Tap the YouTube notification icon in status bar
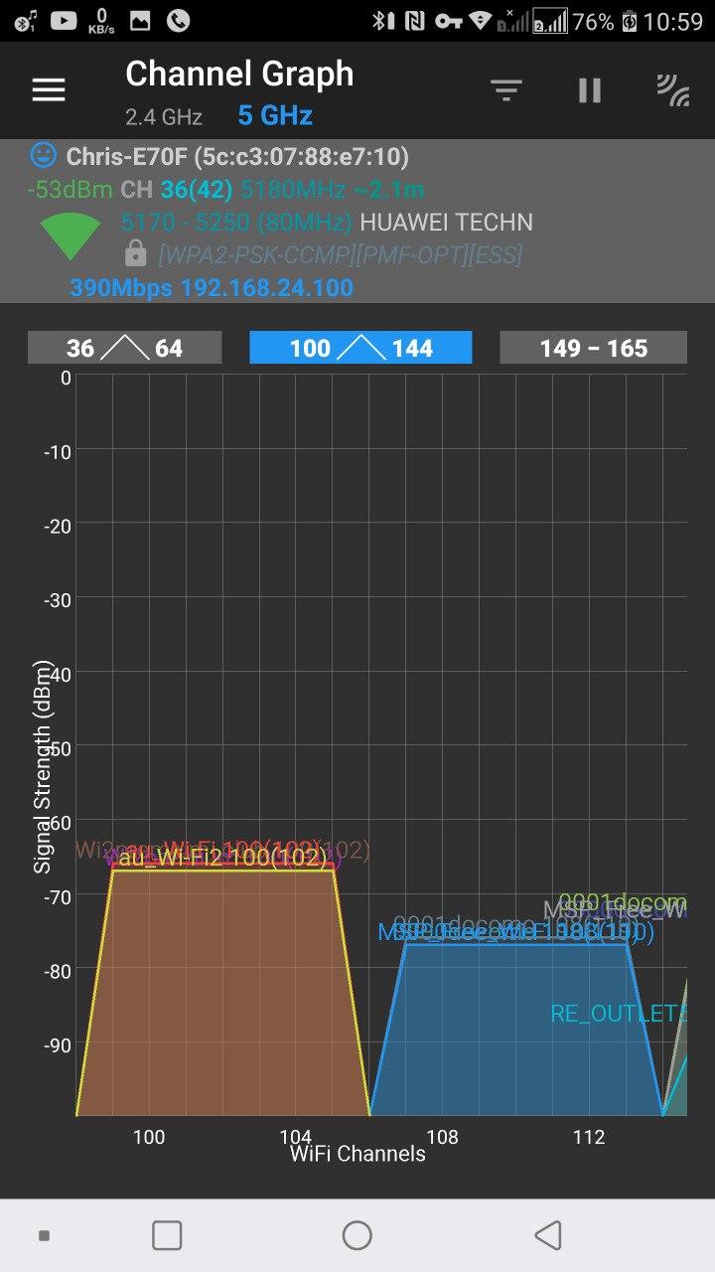This screenshot has width=715, height=1272. (64, 20)
